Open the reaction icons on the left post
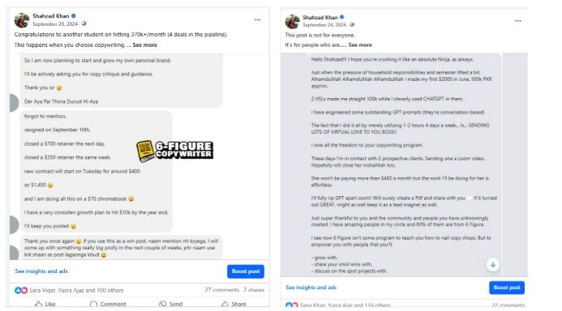 (x=21, y=290)
